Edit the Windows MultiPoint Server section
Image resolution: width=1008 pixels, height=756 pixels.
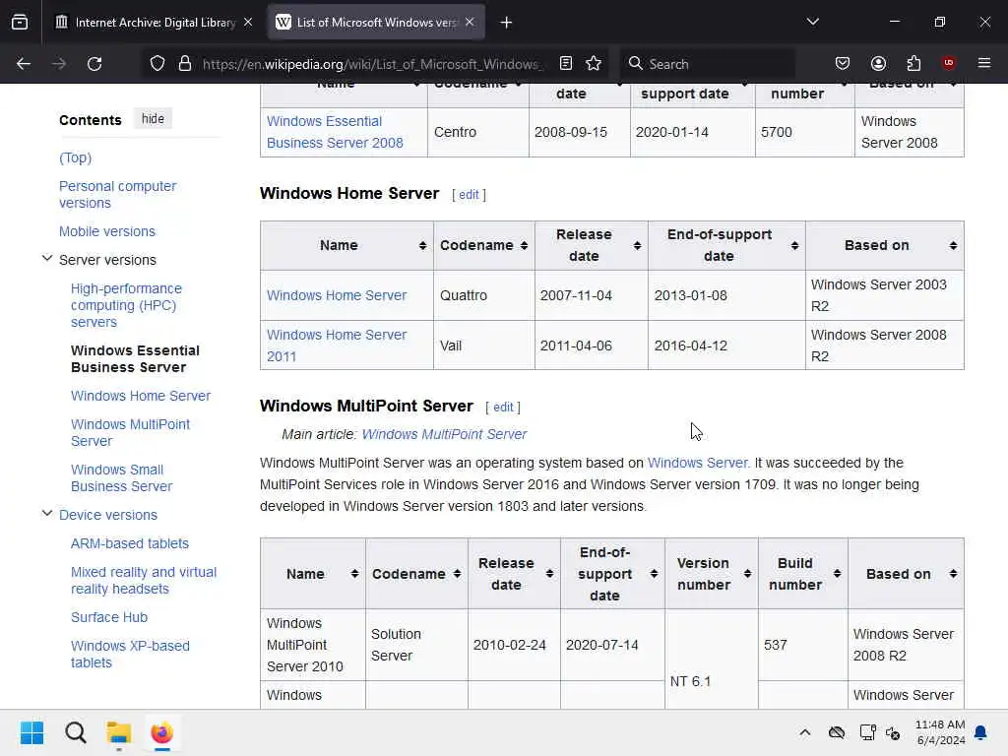tap(503, 408)
